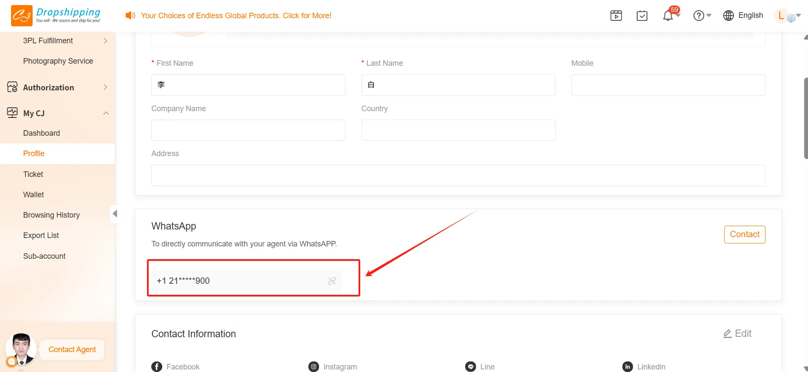Click the CJ Dropshipping logo
The height and width of the screenshot is (372, 808).
(x=56, y=16)
